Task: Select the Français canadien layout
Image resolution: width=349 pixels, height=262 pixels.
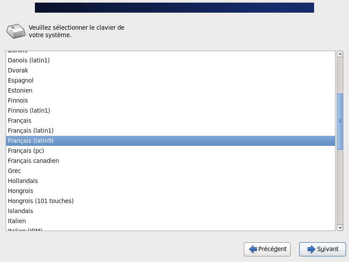Action: coord(33,161)
